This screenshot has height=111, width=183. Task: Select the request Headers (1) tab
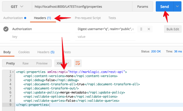click(x=42, y=18)
